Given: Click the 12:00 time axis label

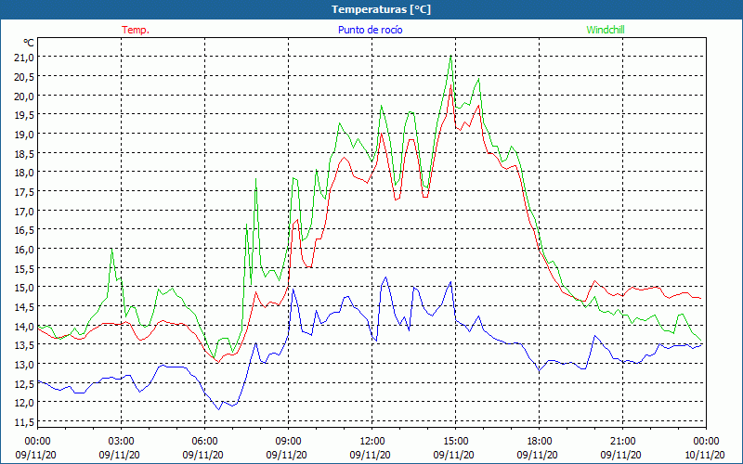Looking at the screenshot, I should coord(371,441).
